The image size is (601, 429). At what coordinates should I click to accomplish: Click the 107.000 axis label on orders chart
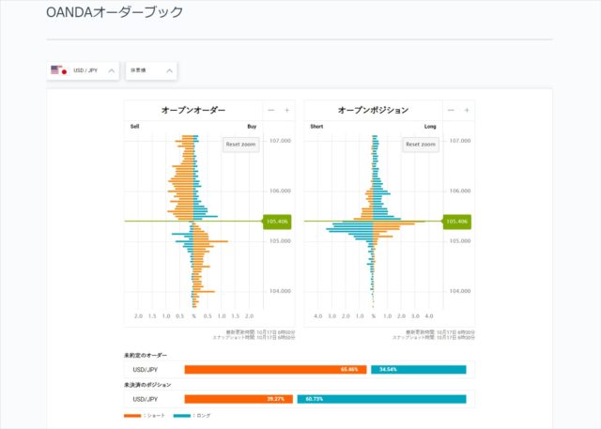tap(280, 141)
